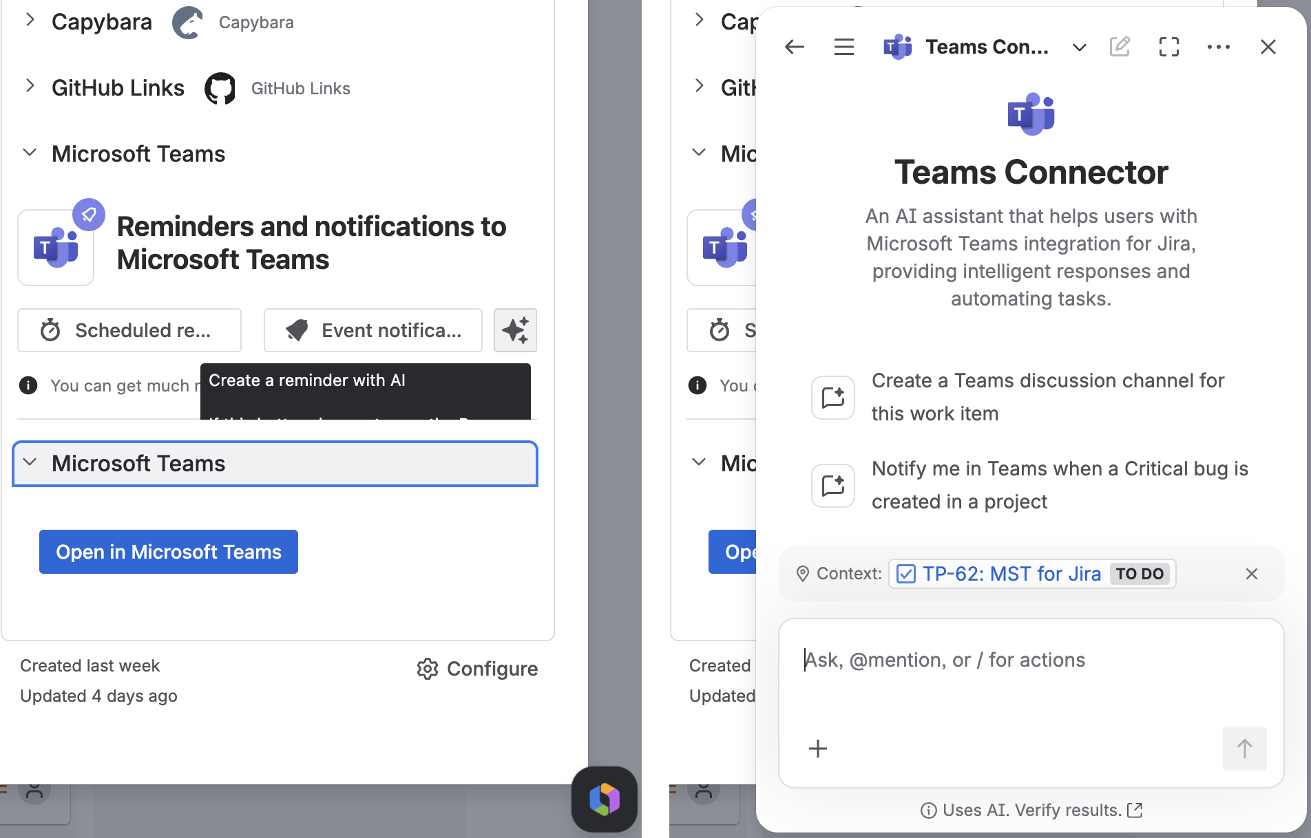This screenshot has width=1311, height=838.
Task: Open the Configure settings link
Action: (x=477, y=669)
